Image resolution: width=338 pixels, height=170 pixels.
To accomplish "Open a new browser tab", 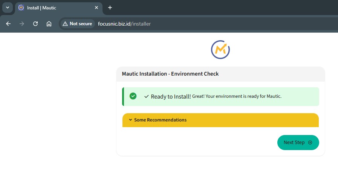I will click(110, 8).
